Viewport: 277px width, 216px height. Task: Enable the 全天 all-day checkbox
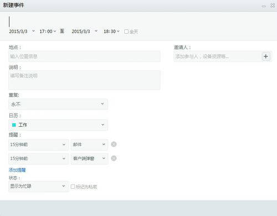[x=126, y=32]
